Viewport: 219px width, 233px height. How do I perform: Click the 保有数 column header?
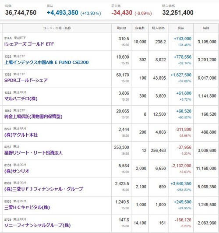(140, 28)
